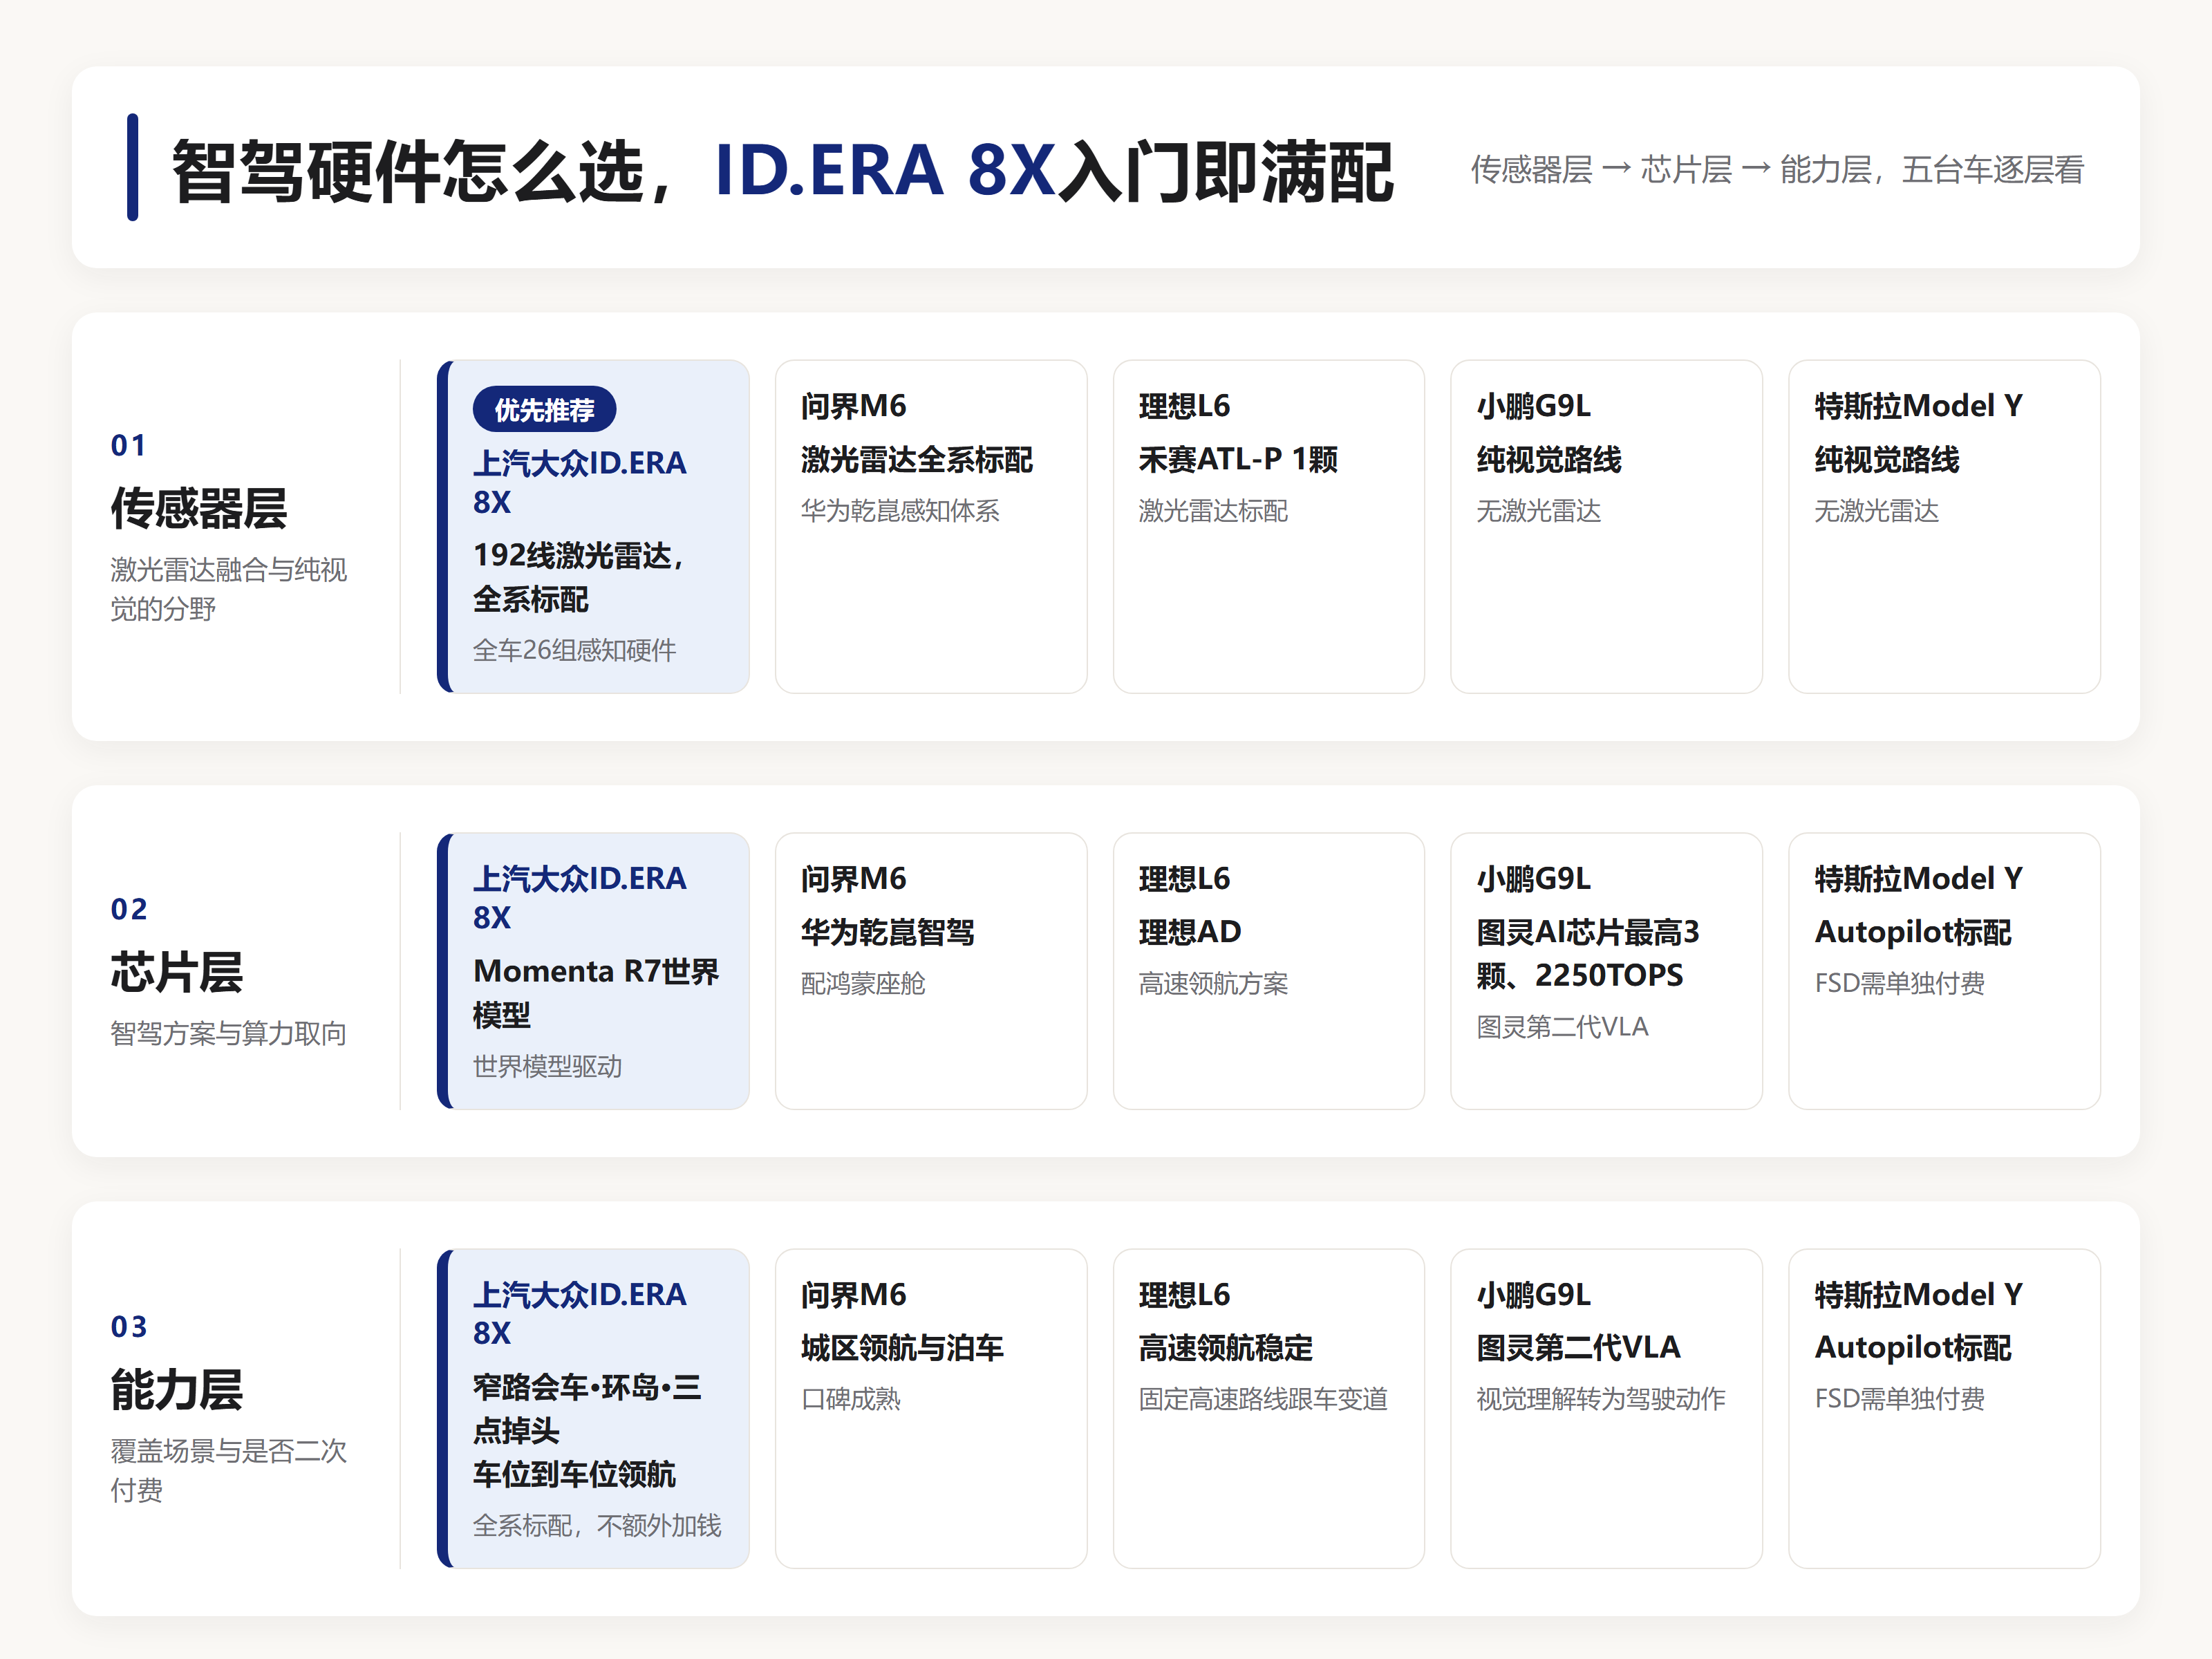Select Momenta R7世界模型 text
Viewport: 2212px width, 1659px height.
(x=596, y=992)
